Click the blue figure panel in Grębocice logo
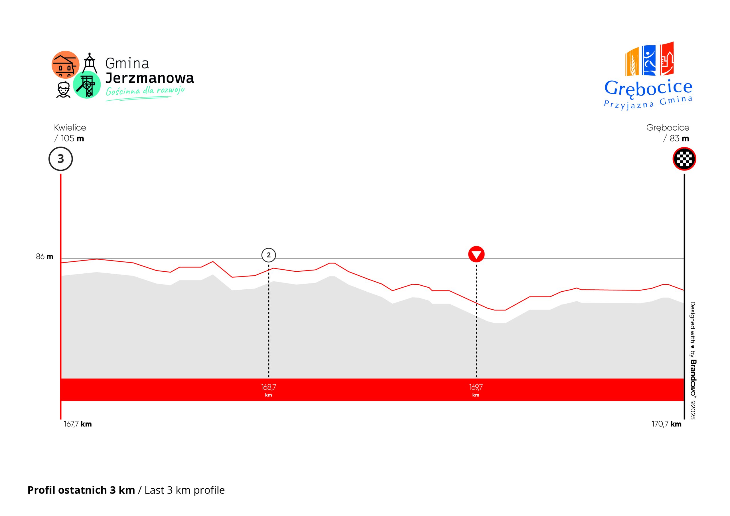This screenshot has height=516, width=730. 649,60
